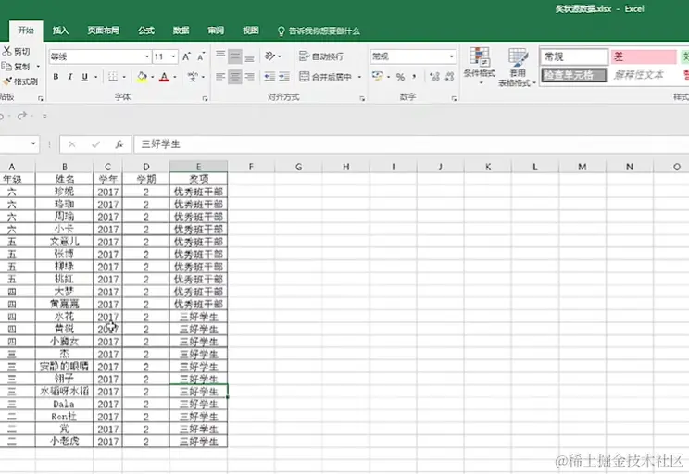Activate the 格式刷 format painter
Image resolution: width=689 pixels, height=474 pixels.
click(x=20, y=81)
